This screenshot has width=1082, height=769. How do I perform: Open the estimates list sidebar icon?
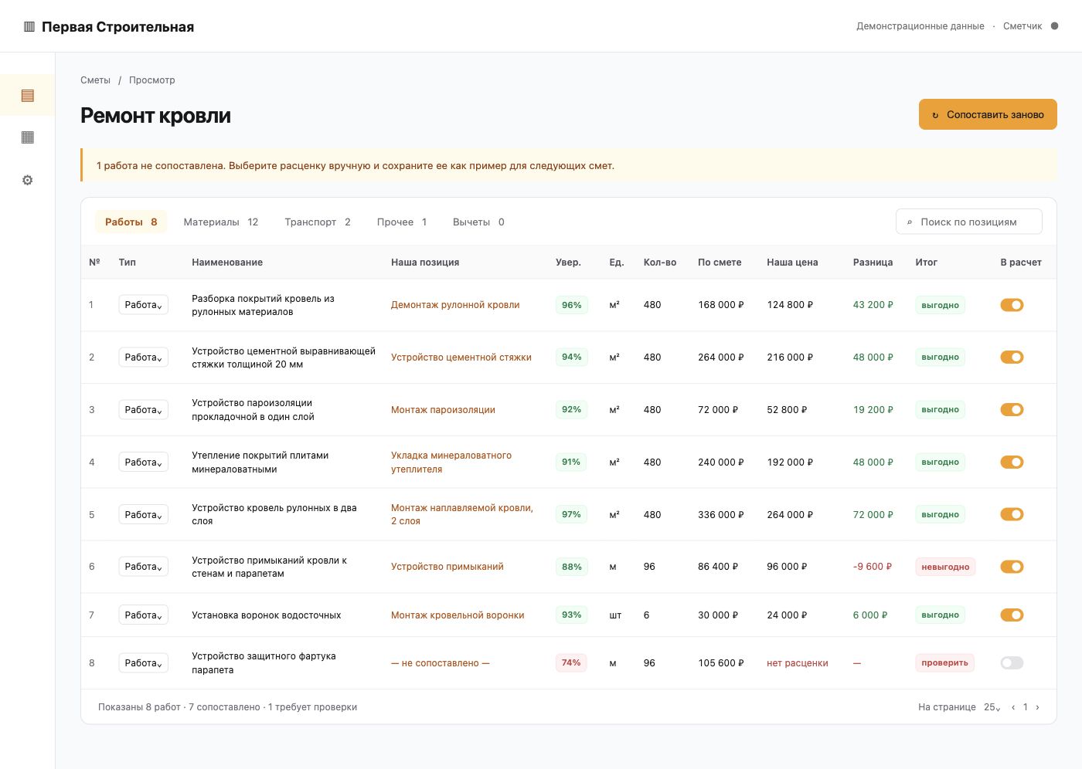point(28,95)
